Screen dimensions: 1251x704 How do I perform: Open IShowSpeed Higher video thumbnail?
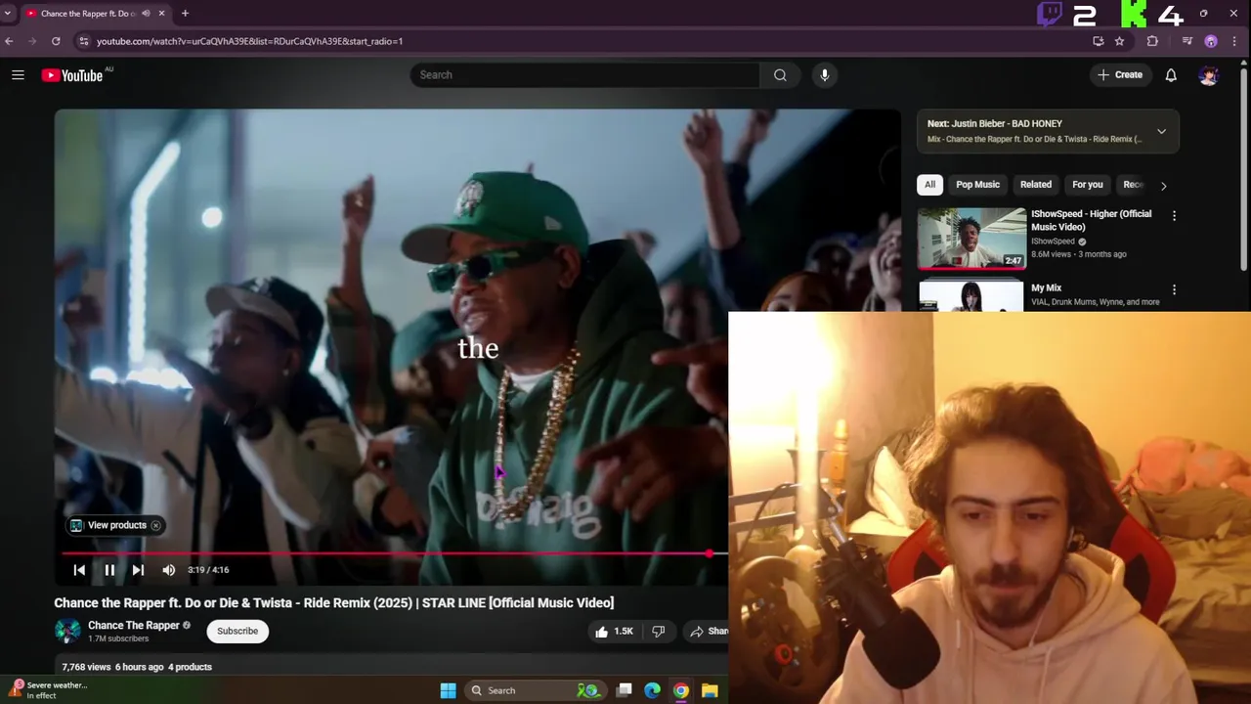[971, 238]
